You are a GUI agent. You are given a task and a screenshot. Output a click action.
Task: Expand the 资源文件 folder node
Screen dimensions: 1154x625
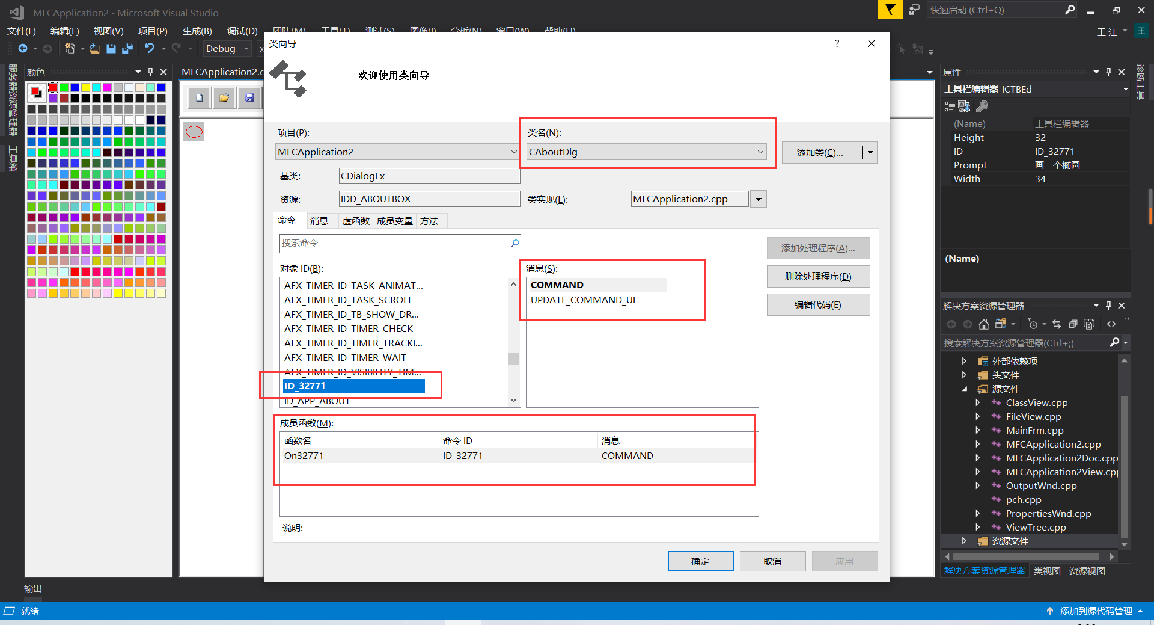point(964,541)
